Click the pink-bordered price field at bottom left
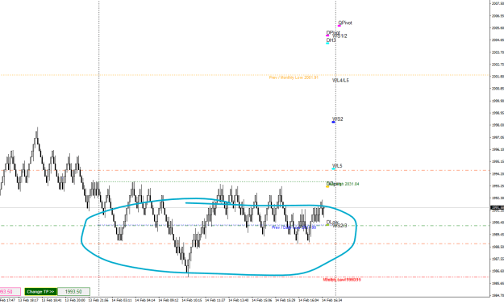504x304 pixels. pos(10,292)
